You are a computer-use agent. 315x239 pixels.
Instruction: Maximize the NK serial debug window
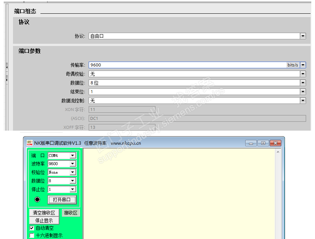click(x=263, y=143)
